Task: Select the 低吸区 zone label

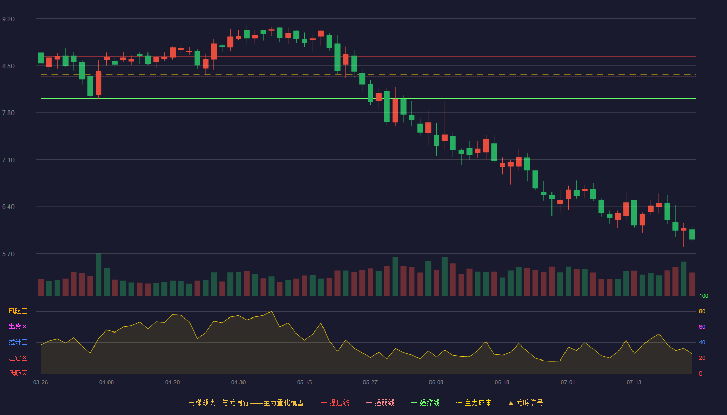Action: [18, 373]
